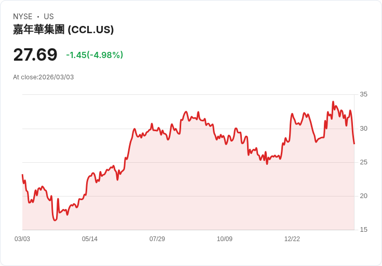The height and width of the screenshot is (266, 382).
Task: Click the US market label
Action: pos(49,17)
